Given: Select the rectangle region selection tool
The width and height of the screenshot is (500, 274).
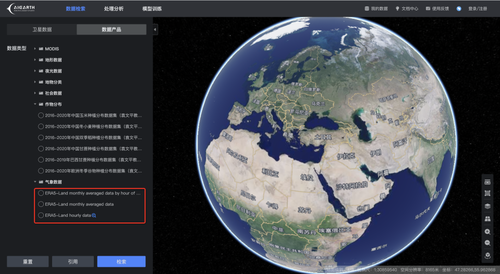Looking at the screenshot, I should pos(487,193).
